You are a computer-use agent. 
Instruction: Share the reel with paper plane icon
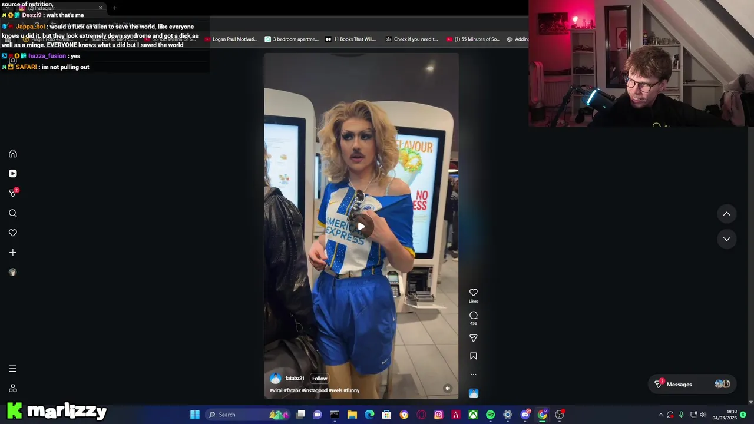[474, 338]
